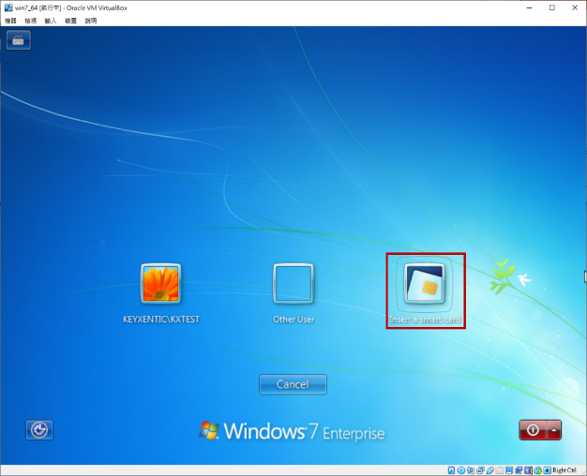Expand the shutdown options arrow
This screenshot has height=476, width=587.
[554, 430]
